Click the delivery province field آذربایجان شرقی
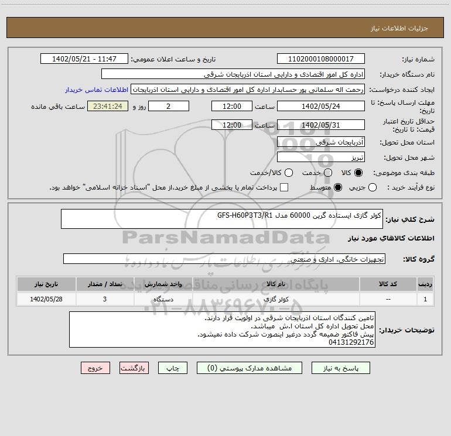The width and height of the screenshot is (451, 436). [321, 142]
